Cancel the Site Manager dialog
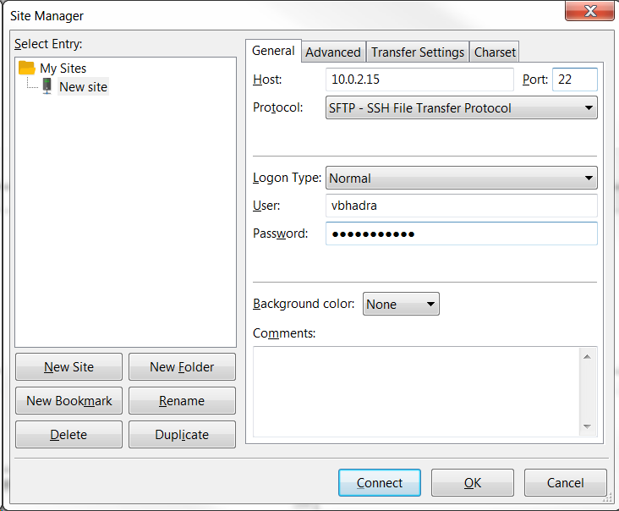 [565, 482]
